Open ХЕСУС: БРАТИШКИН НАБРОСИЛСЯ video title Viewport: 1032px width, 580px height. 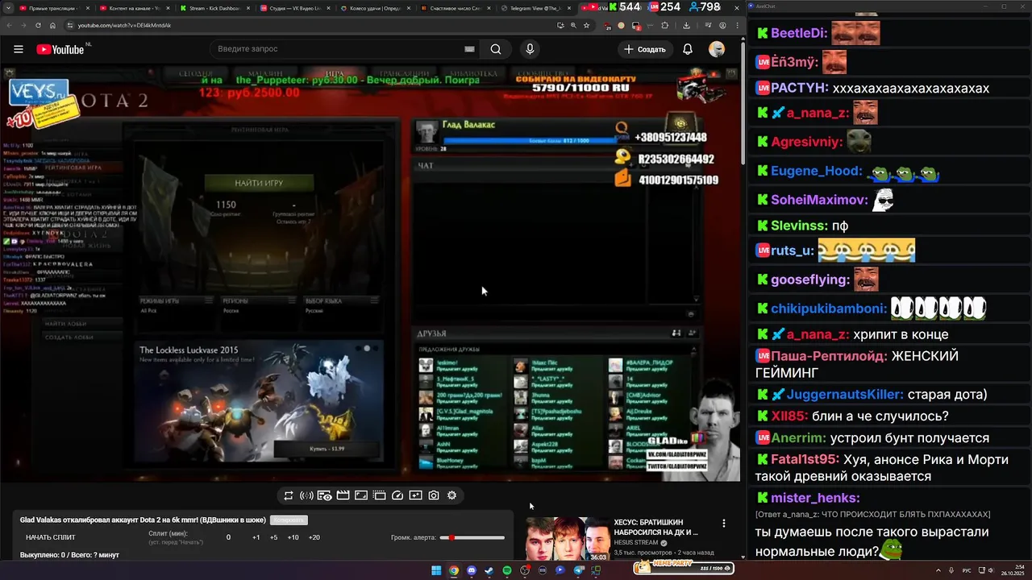tap(655, 527)
